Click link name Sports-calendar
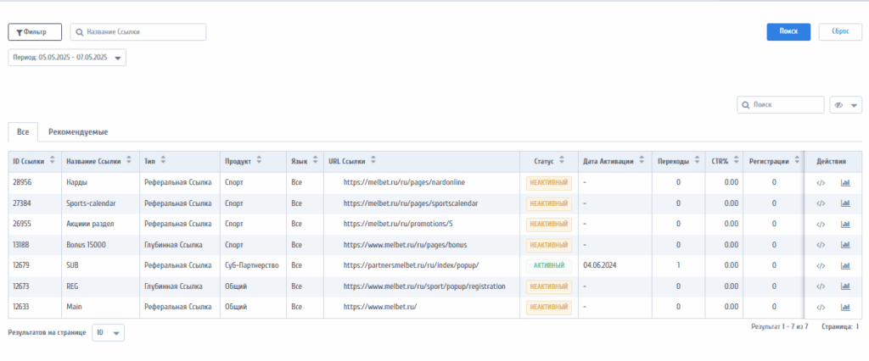The image size is (869, 361). pos(91,203)
